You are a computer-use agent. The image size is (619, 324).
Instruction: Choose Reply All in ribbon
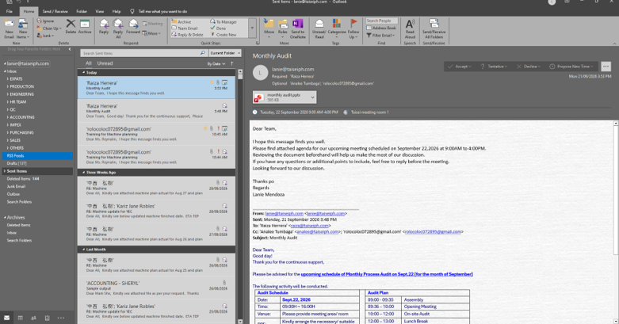point(118,29)
